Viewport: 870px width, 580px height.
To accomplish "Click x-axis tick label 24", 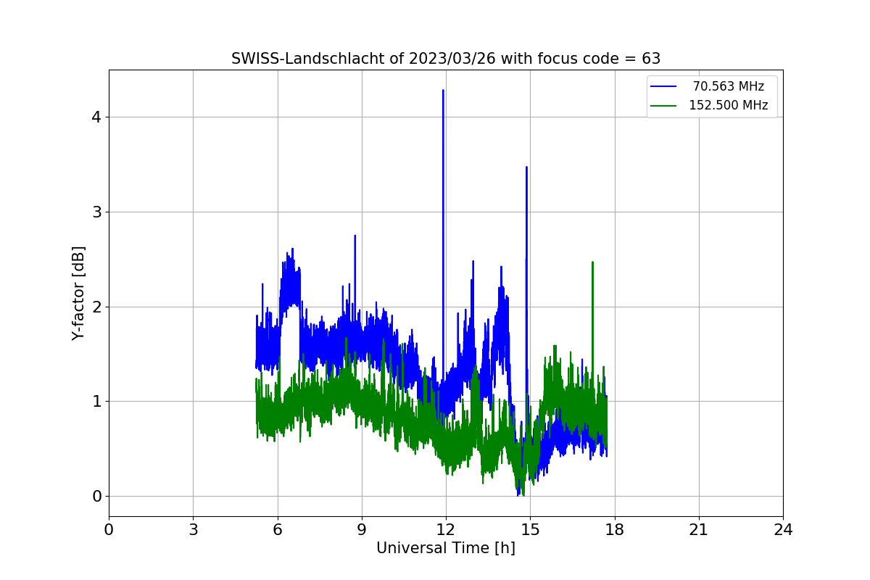I will click(783, 530).
